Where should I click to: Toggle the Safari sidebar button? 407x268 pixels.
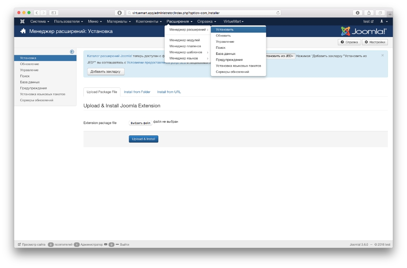[x=53, y=13]
